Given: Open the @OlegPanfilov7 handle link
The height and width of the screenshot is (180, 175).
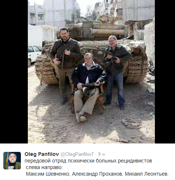Looking at the screenshot, I should click(77, 154).
